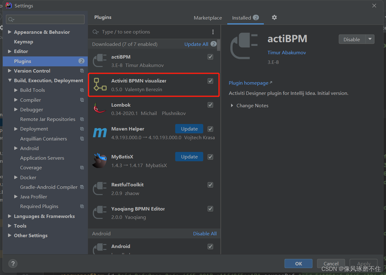Screen dimensions: 386x275
Task: Open the plugins gear settings menu
Action: pyautogui.click(x=274, y=18)
